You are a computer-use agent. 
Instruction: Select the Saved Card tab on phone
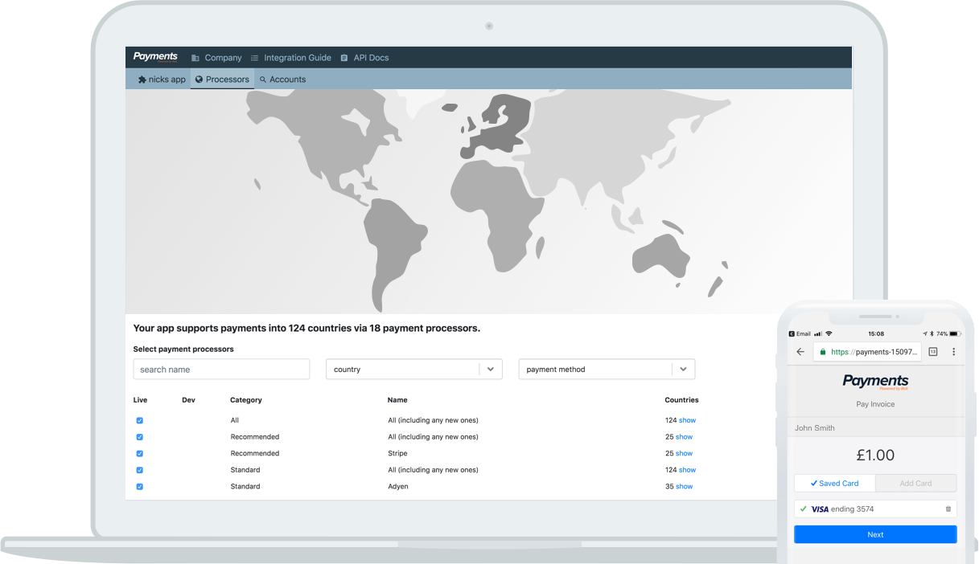834,484
